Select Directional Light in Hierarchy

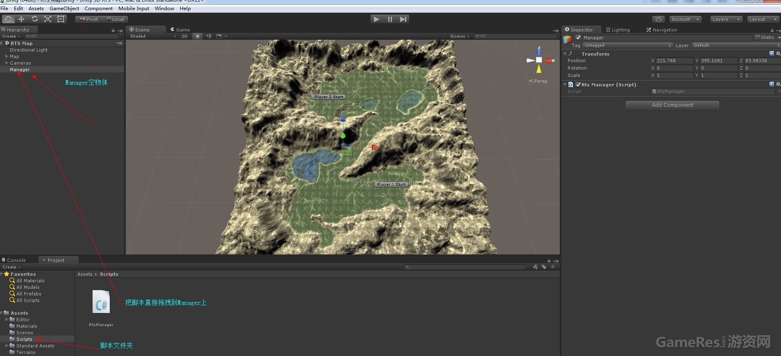click(x=29, y=50)
